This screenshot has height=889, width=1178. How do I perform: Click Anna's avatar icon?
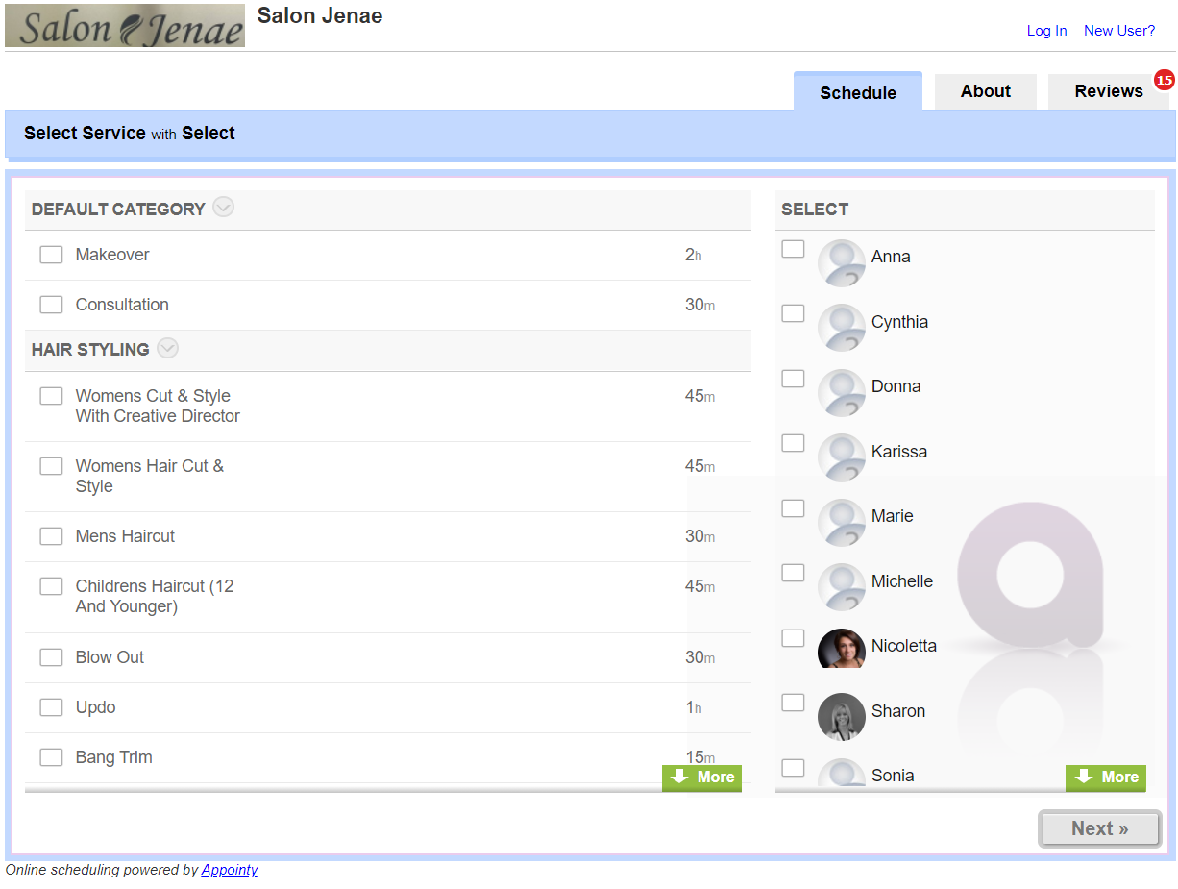[x=841, y=261]
